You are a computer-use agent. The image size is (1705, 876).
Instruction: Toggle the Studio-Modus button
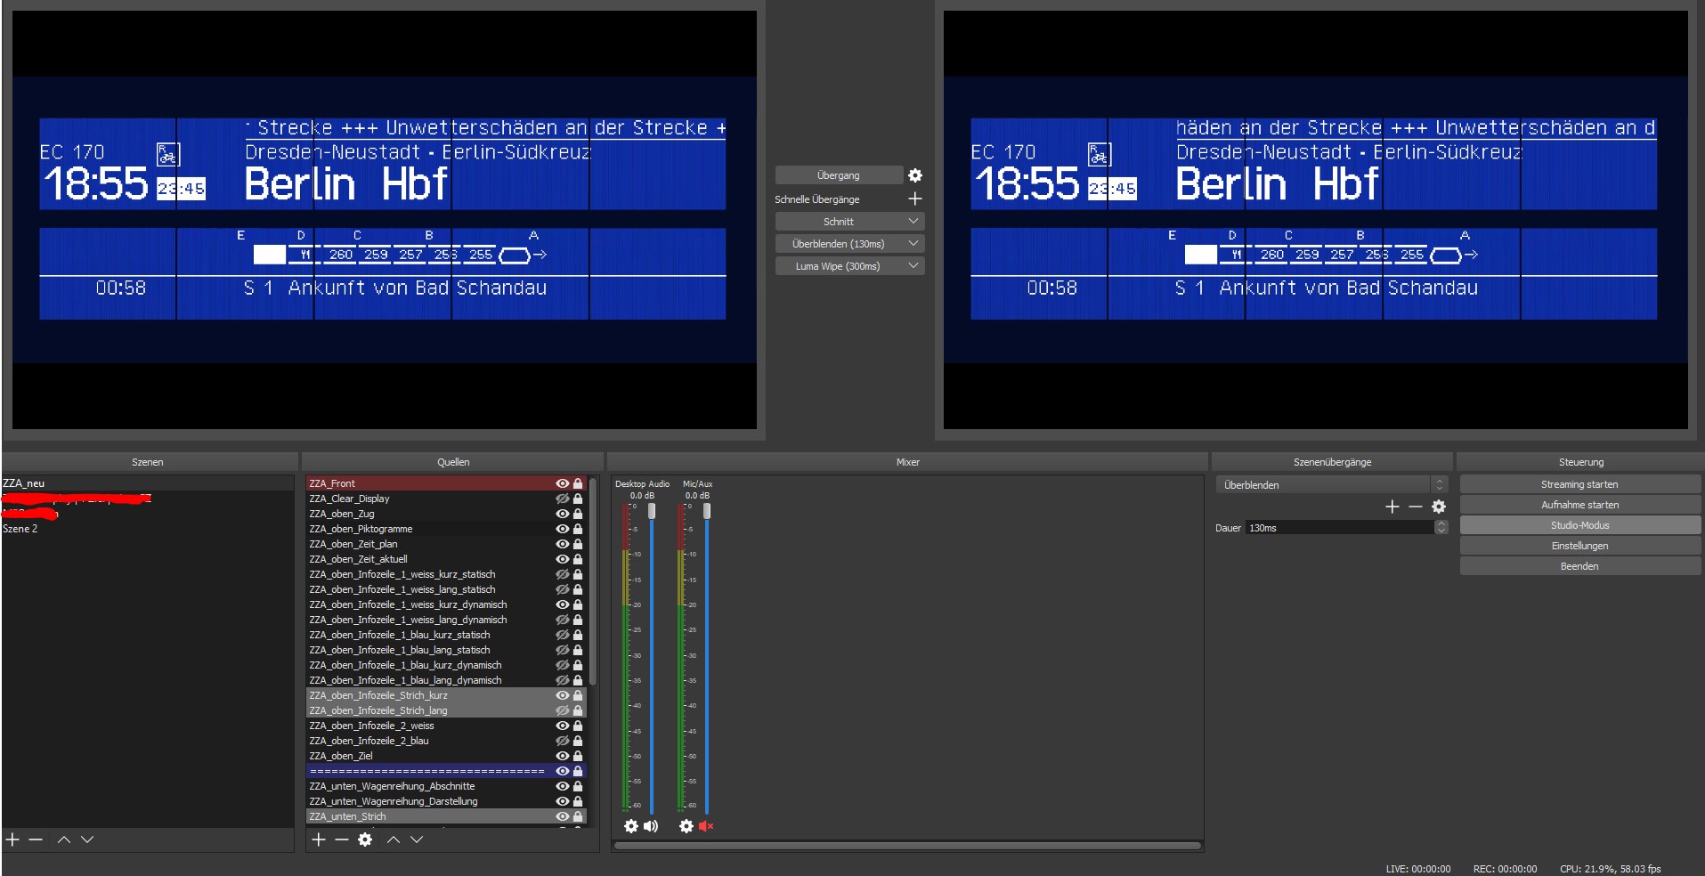coord(1579,525)
